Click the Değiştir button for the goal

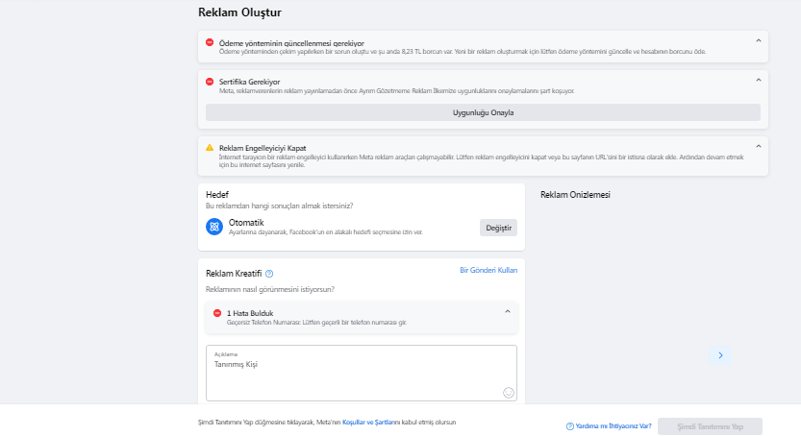[498, 228]
